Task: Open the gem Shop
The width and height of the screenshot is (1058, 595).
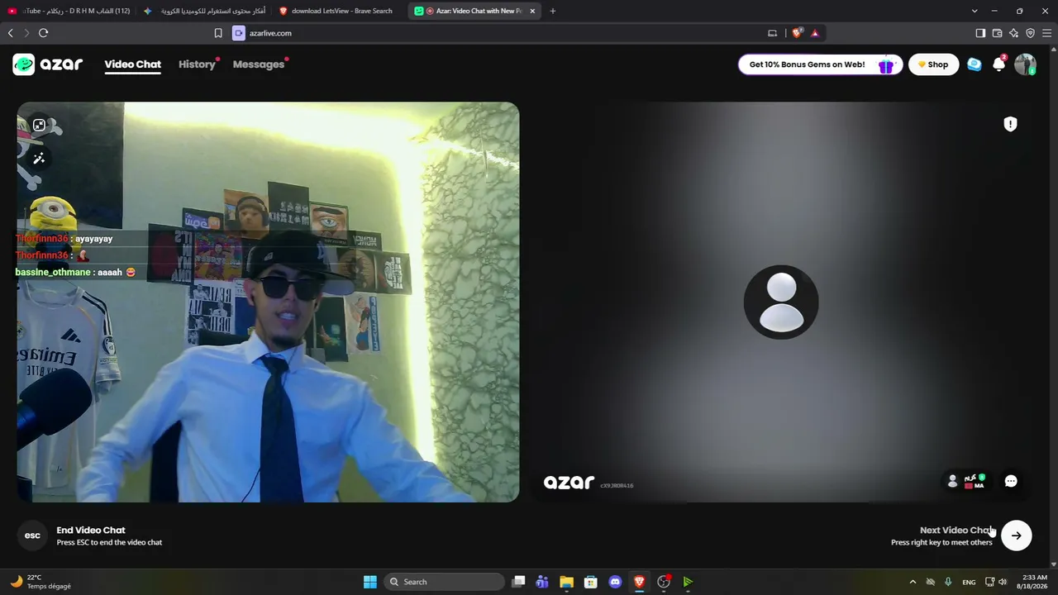Action: 932,64
